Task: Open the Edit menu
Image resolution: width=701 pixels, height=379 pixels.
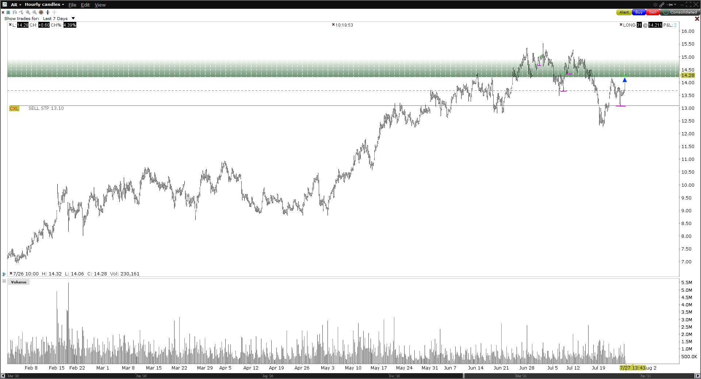Action: pyautogui.click(x=85, y=5)
